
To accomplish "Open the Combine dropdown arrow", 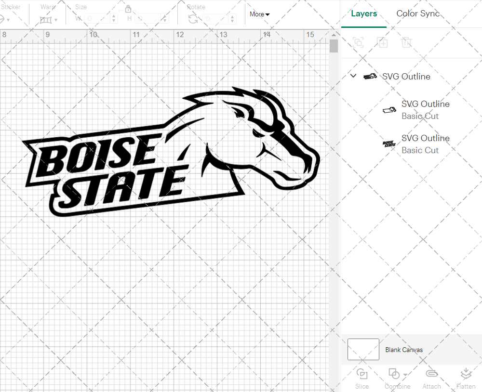I will (405, 375).
